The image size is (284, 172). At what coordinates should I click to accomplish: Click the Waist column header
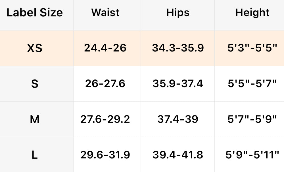coord(105,13)
